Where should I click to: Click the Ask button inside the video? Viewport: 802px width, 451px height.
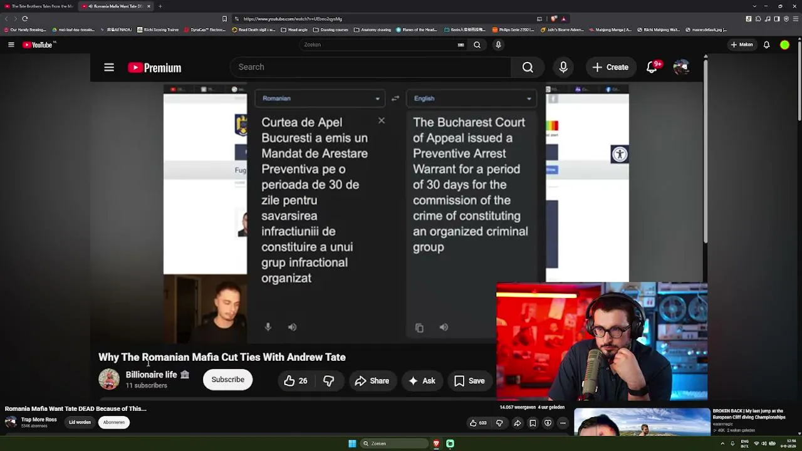pyautogui.click(x=422, y=381)
